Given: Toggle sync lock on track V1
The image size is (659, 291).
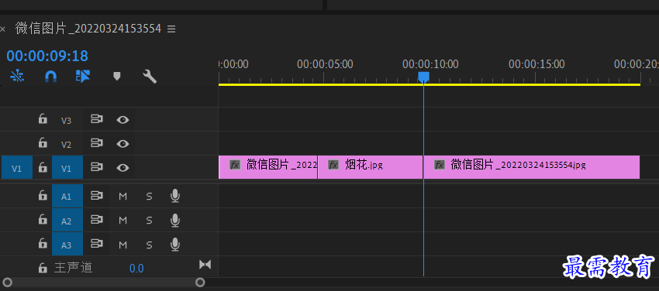Looking at the screenshot, I should [97, 167].
